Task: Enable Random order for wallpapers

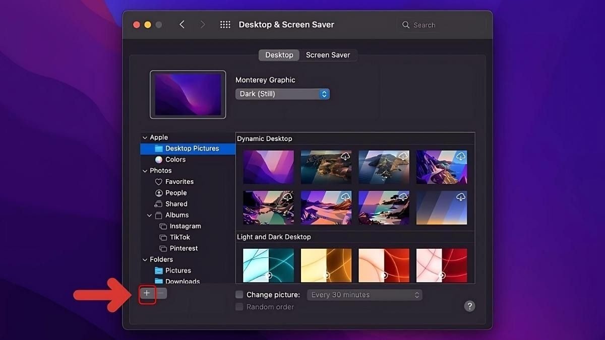Action: click(x=238, y=307)
